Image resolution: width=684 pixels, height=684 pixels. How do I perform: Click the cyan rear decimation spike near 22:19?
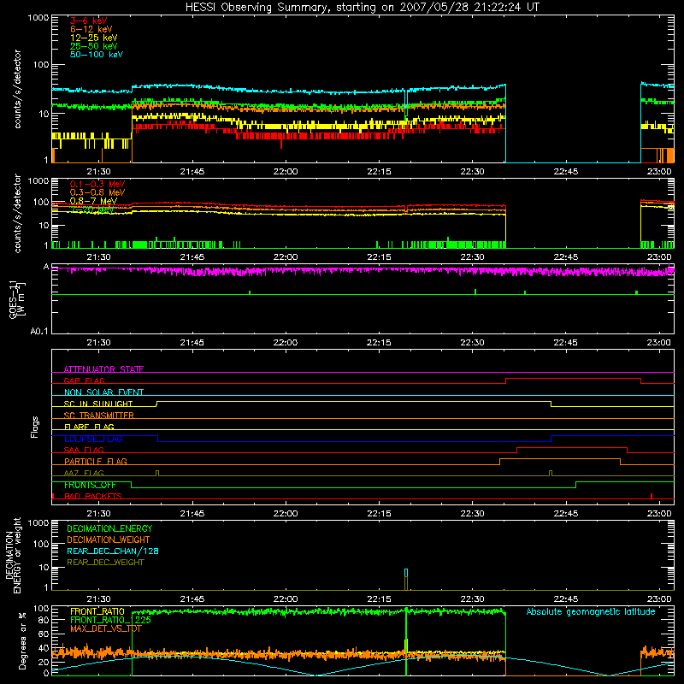(x=406, y=573)
